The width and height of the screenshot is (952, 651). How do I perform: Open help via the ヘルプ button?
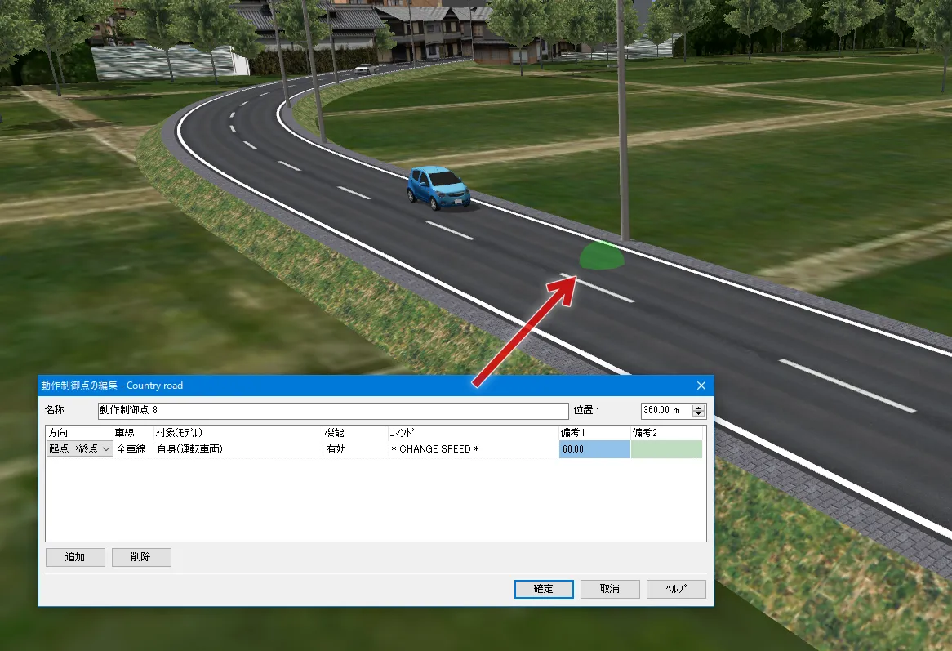[676, 589]
